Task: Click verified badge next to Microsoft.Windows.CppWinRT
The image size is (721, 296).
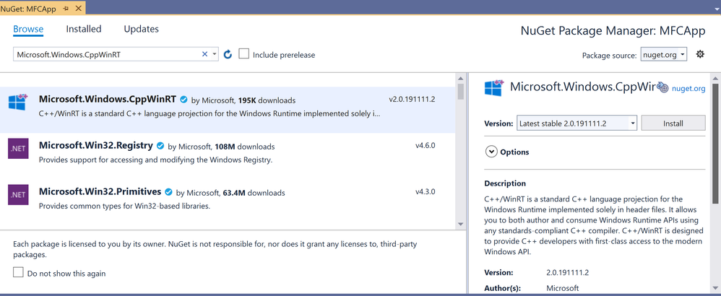Action: (184, 100)
